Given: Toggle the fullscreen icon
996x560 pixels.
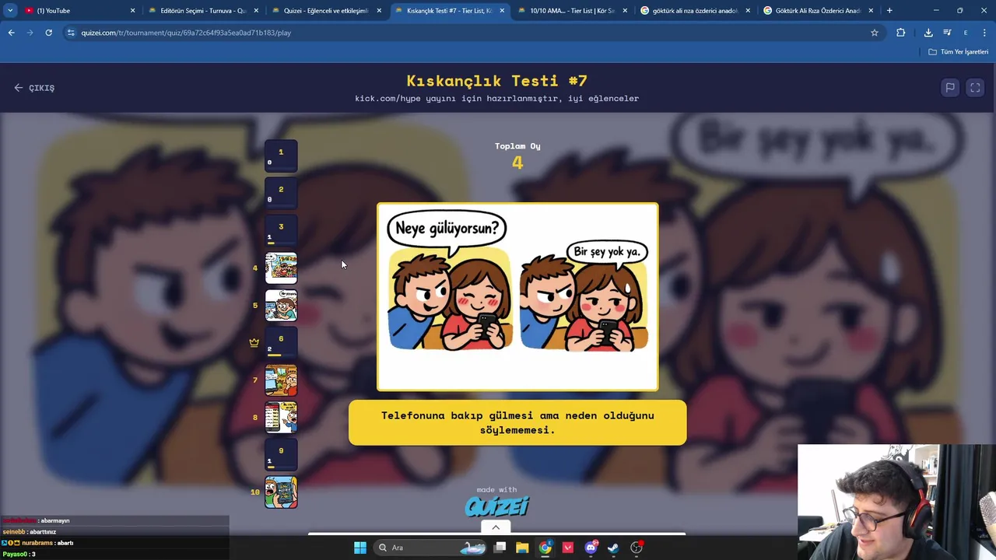Looking at the screenshot, I should pyautogui.click(x=975, y=88).
